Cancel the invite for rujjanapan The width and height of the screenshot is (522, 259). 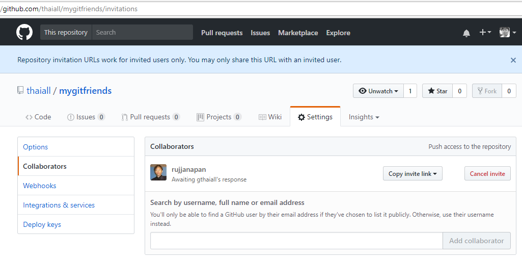click(487, 174)
